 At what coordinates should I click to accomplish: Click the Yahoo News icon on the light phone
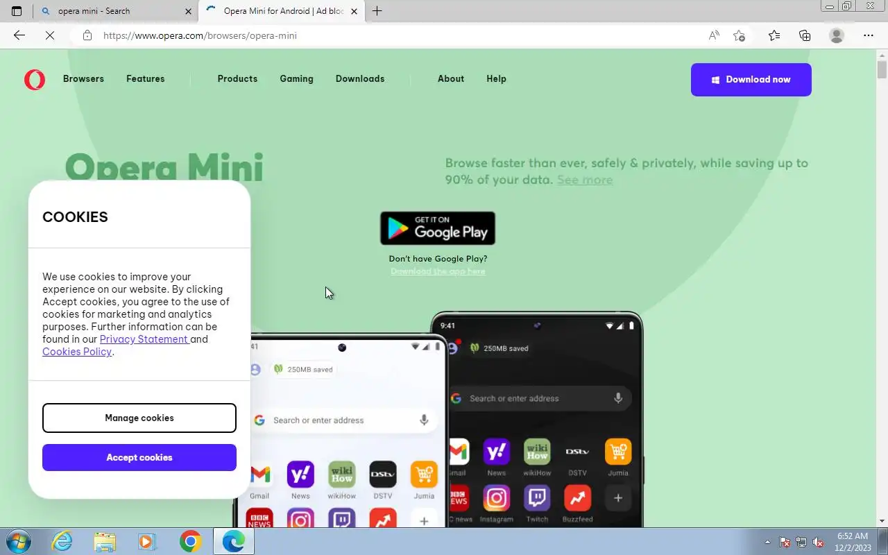300,475
